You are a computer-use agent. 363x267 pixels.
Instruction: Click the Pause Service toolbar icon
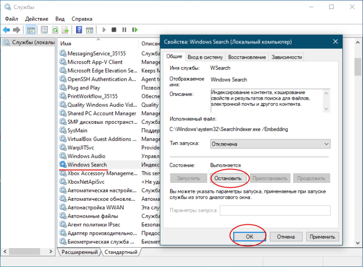tap(124, 30)
